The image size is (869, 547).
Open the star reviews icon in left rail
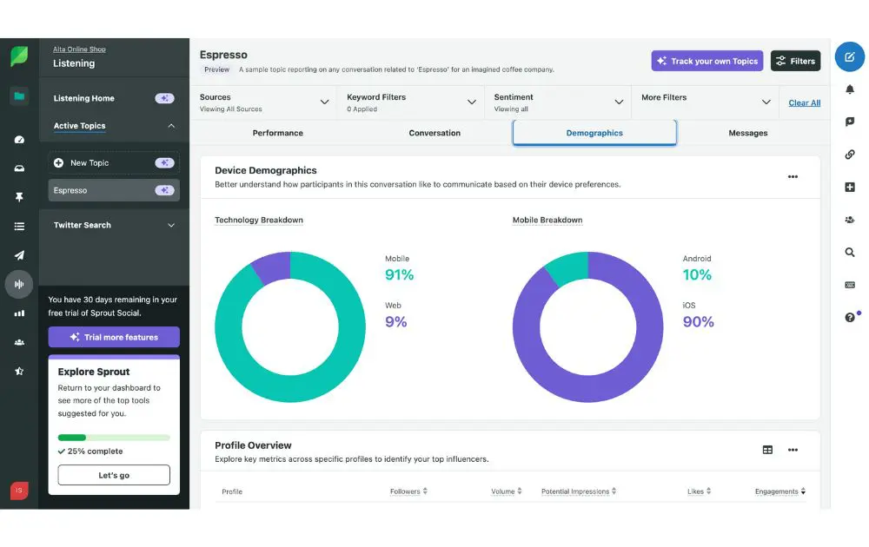pyautogui.click(x=19, y=371)
